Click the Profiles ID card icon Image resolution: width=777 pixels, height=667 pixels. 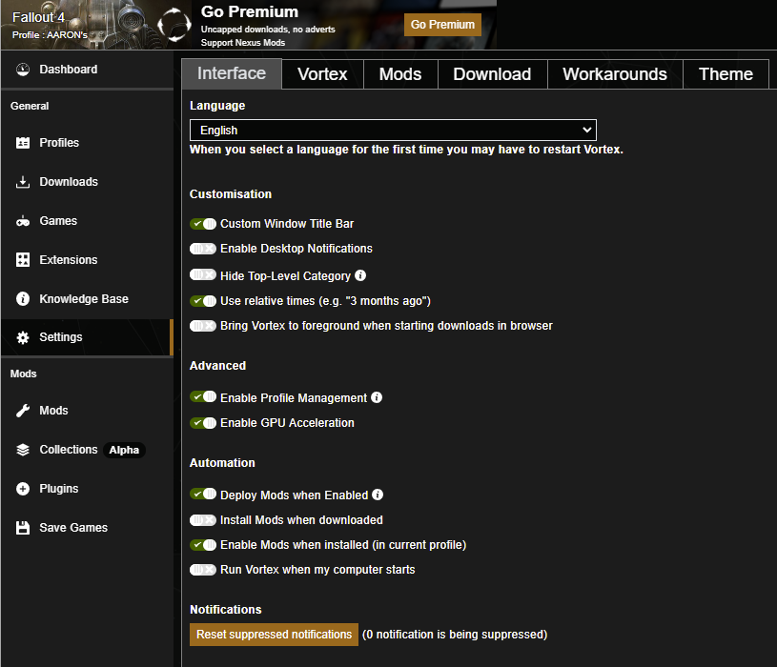coord(23,143)
